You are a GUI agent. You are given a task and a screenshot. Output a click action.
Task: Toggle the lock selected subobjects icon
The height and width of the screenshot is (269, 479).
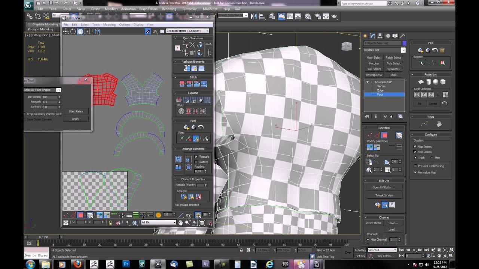pyautogui.click(x=110, y=223)
